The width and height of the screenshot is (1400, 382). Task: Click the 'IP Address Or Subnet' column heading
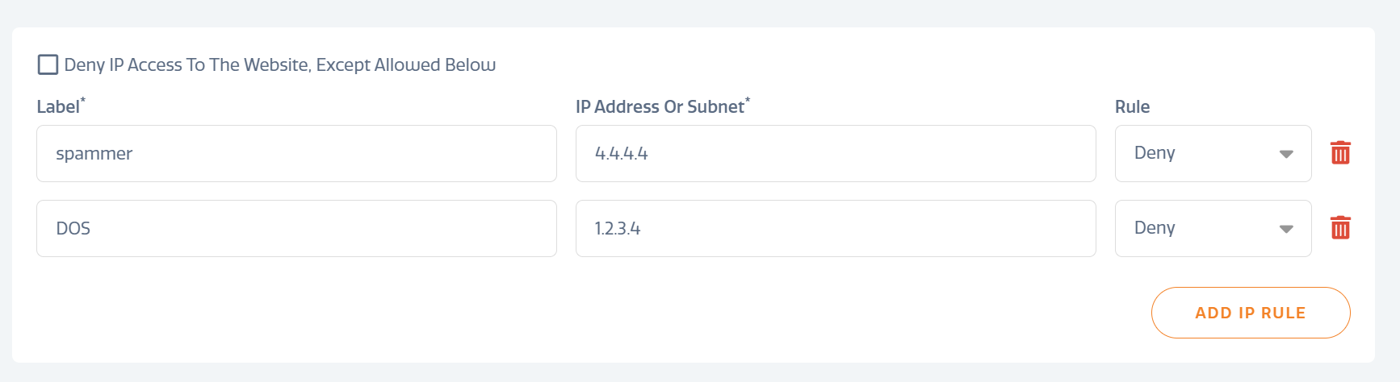pos(660,106)
